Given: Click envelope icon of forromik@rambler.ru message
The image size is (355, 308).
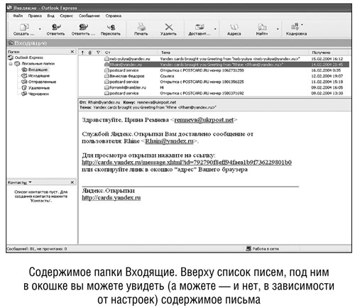Looking at the screenshot, I should tap(106, 87).
